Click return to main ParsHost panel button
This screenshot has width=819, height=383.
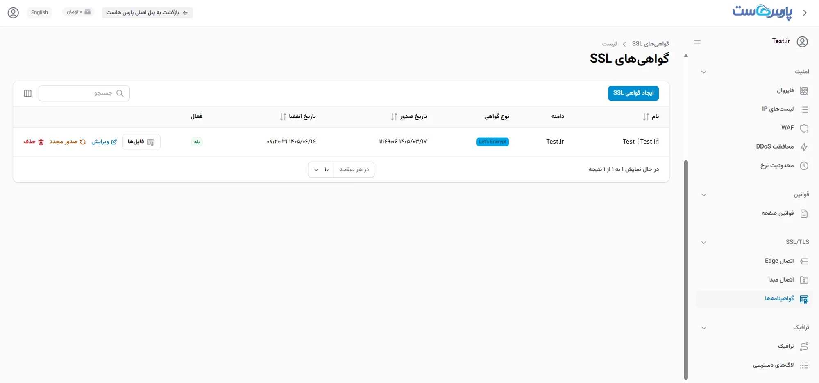[147, 13]
